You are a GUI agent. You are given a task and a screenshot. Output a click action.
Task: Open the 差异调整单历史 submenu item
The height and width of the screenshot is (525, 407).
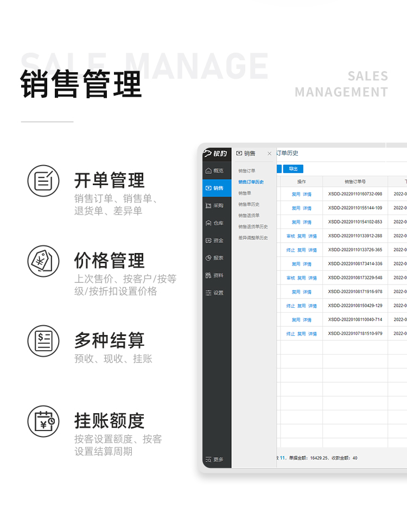pos(253,238)
